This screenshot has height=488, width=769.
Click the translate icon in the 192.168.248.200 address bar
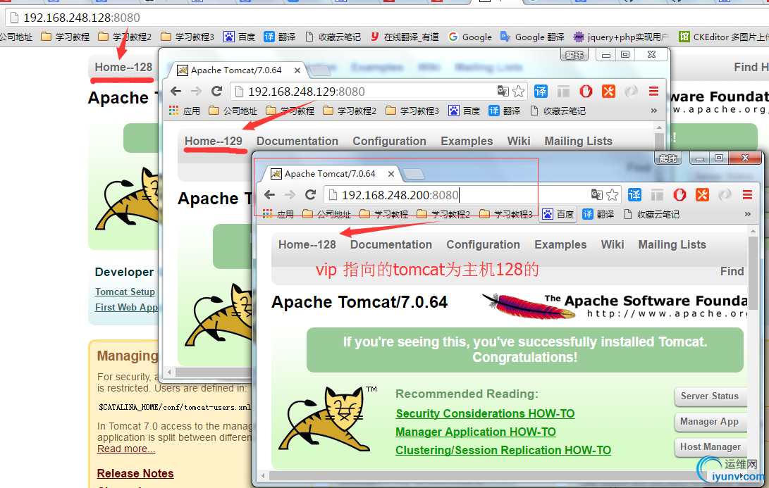[x=596, y=194]
